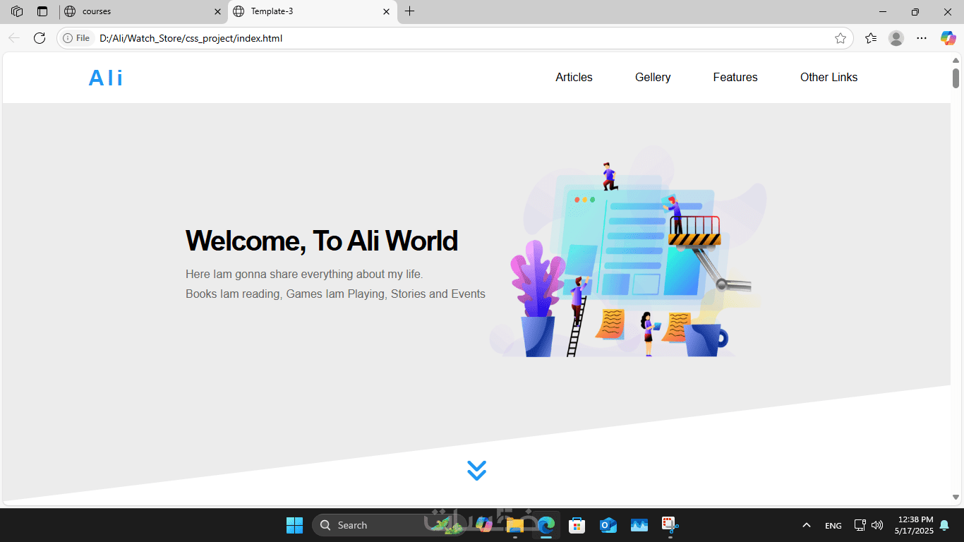
Task: Open the tab actions menu icon
Action: tap(42, 11)
